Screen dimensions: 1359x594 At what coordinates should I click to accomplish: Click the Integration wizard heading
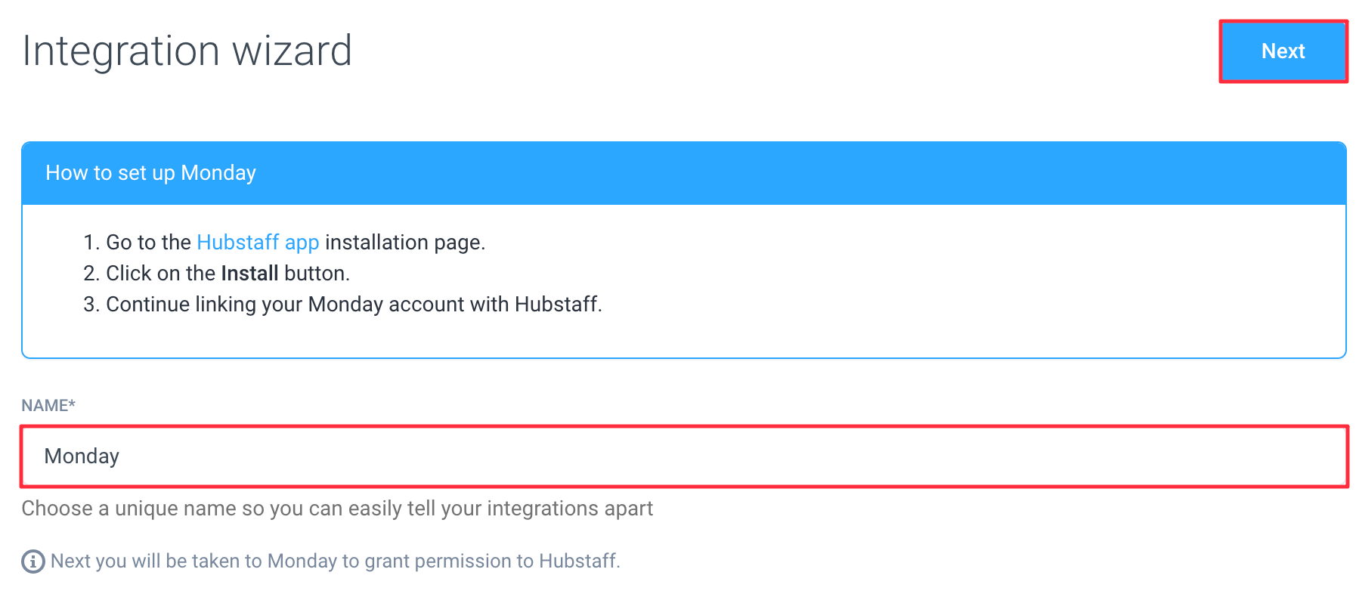point(187,51)
